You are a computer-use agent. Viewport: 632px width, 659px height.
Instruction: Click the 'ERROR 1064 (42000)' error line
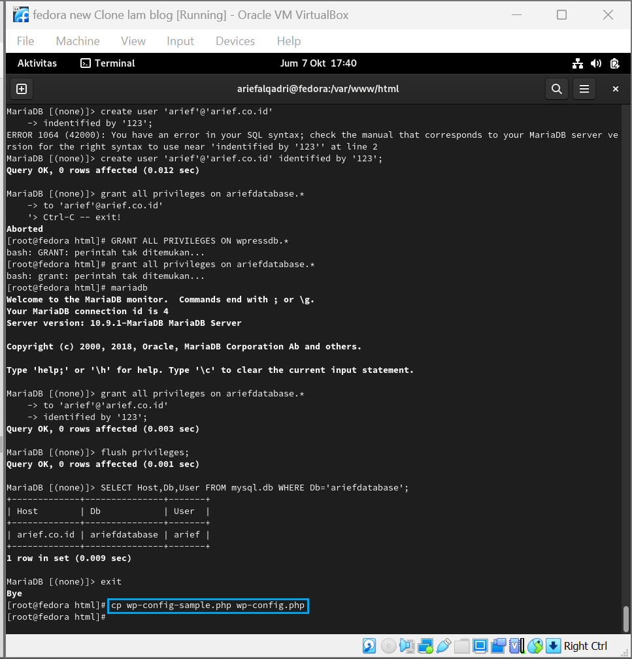(312, 141)
